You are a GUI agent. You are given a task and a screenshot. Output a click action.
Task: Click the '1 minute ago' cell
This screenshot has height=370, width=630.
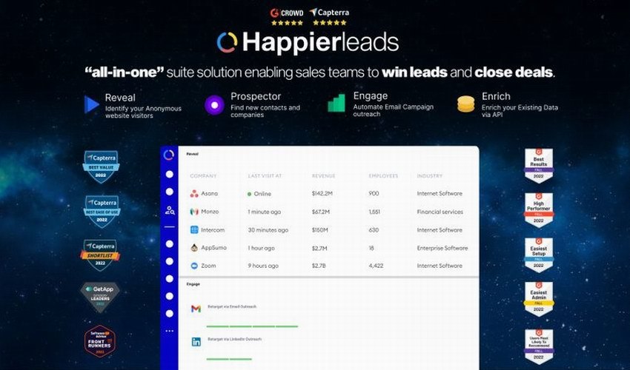click(x=265, y=212)
